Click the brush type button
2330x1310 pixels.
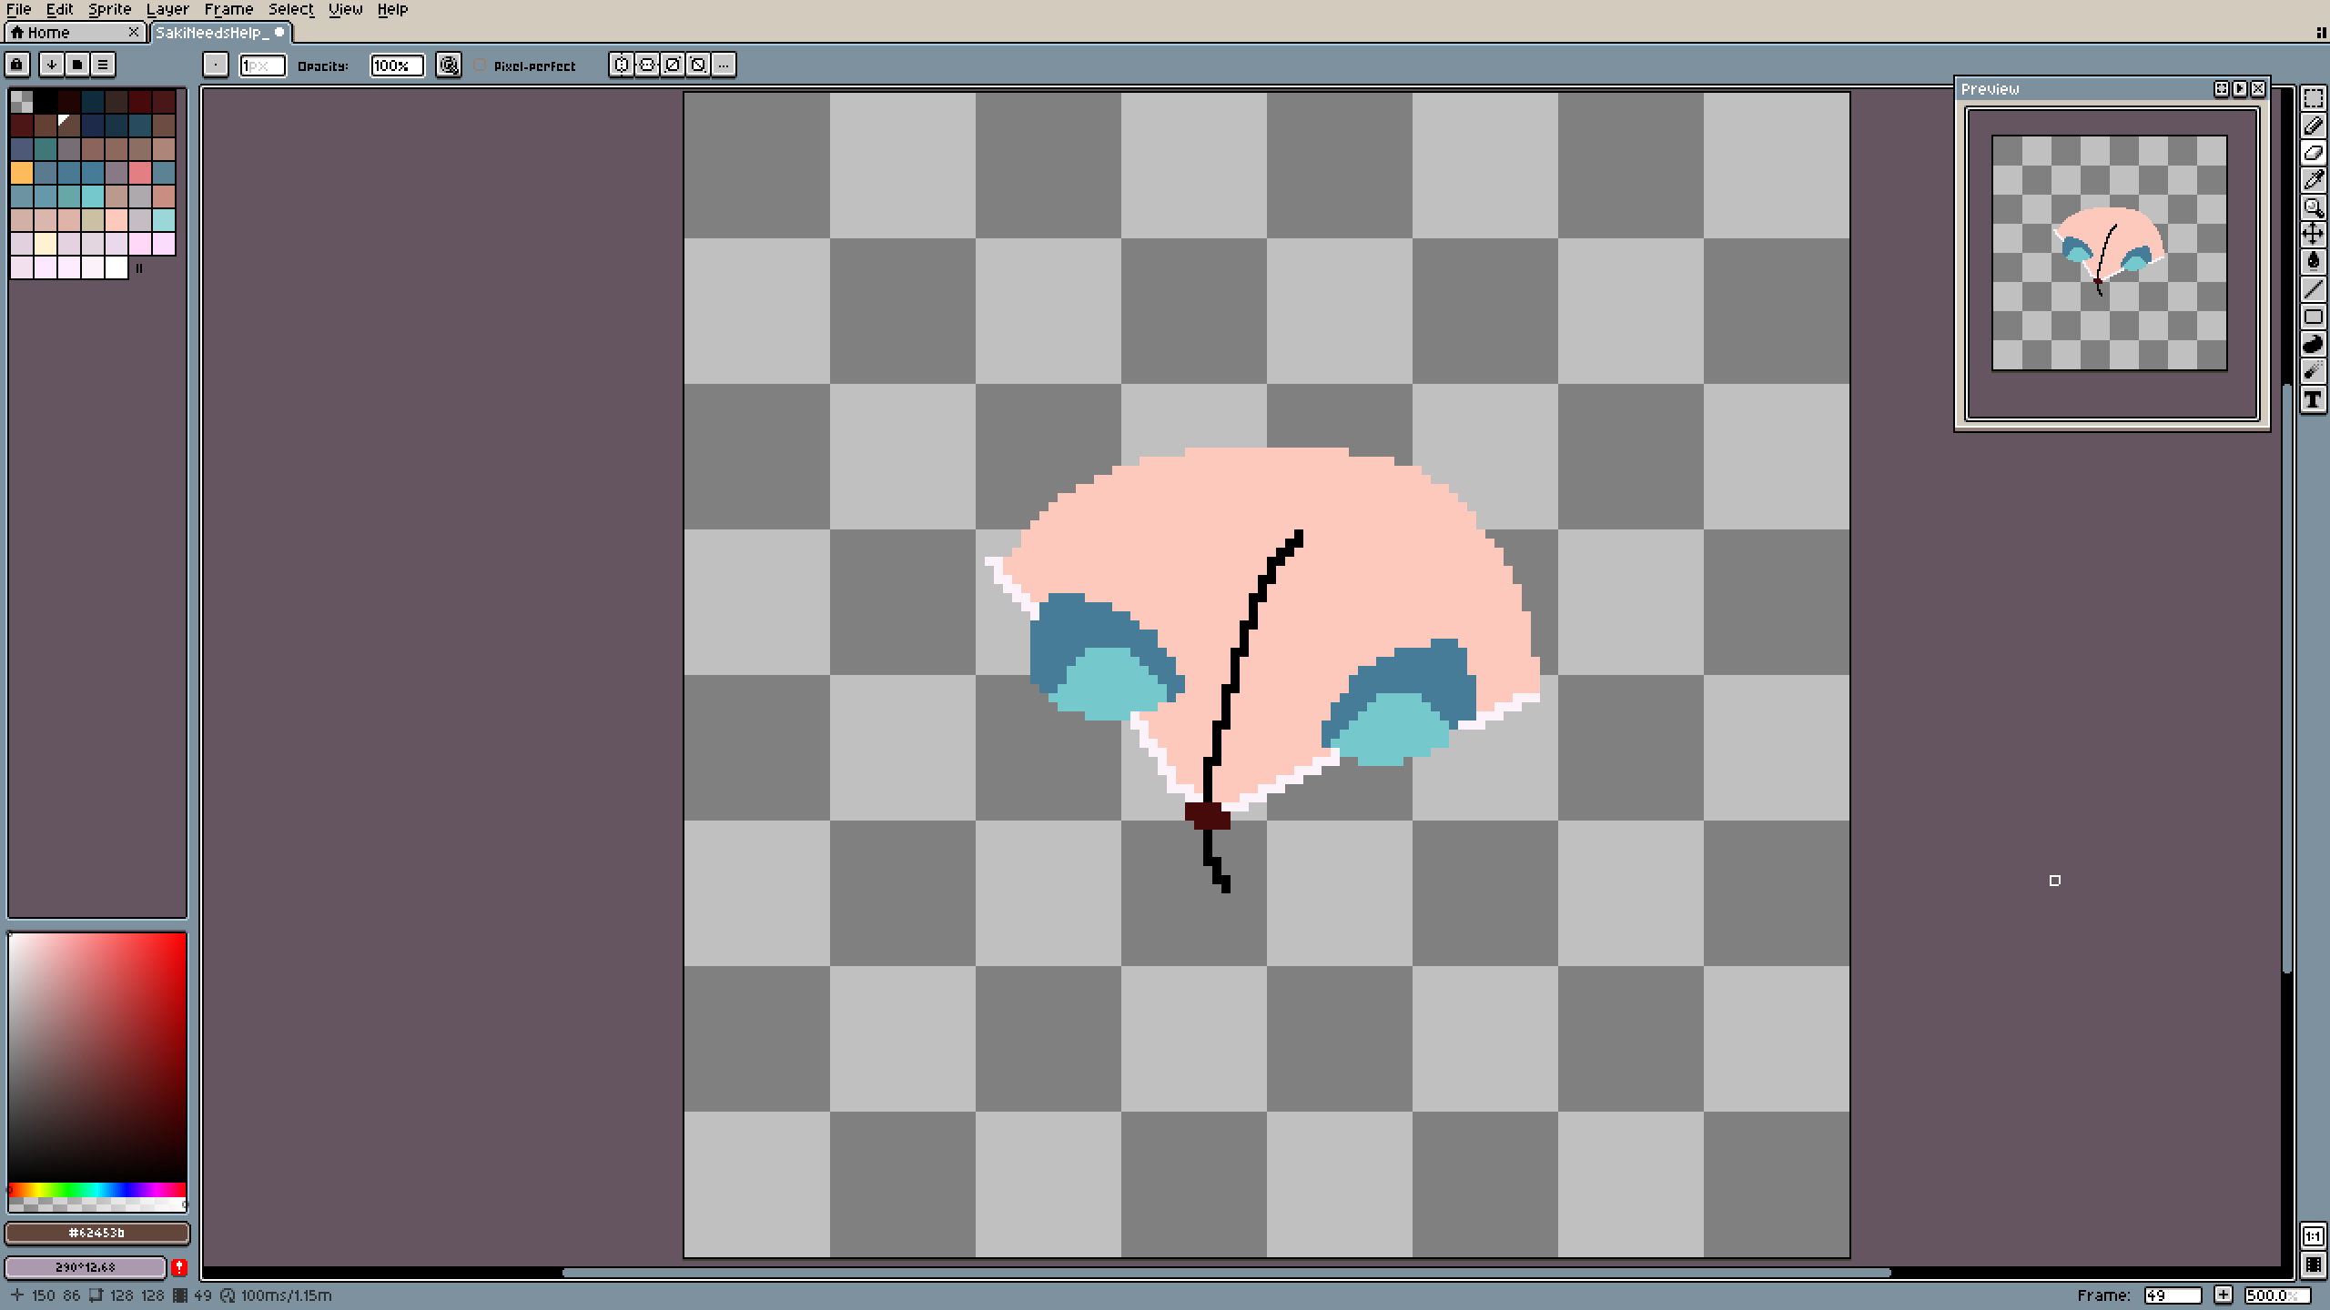(215, 65)
